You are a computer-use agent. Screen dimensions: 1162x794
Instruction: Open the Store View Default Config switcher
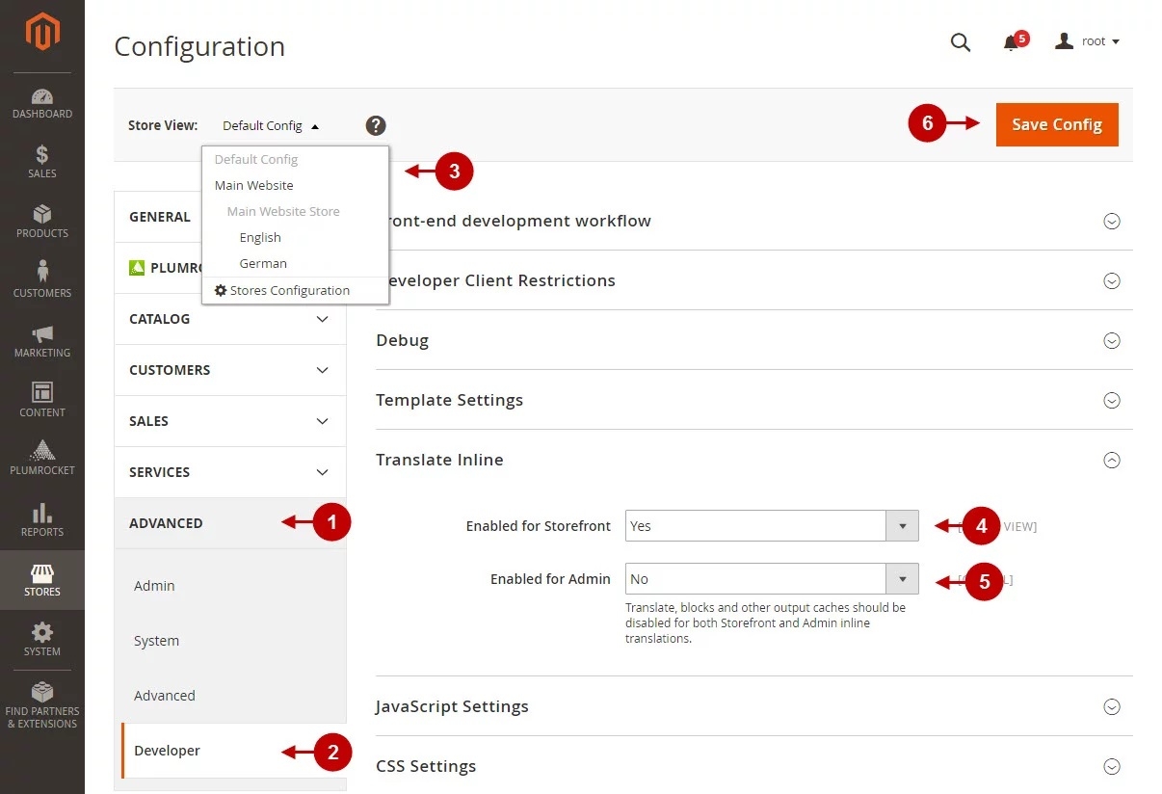click(x=271, y=125)
